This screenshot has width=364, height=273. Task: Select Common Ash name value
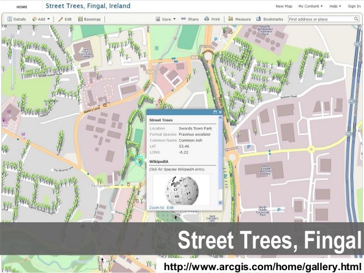191,140
